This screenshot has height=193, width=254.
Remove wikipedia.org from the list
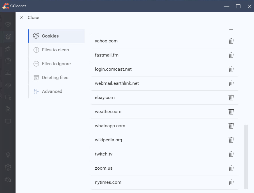click(231, 140)
